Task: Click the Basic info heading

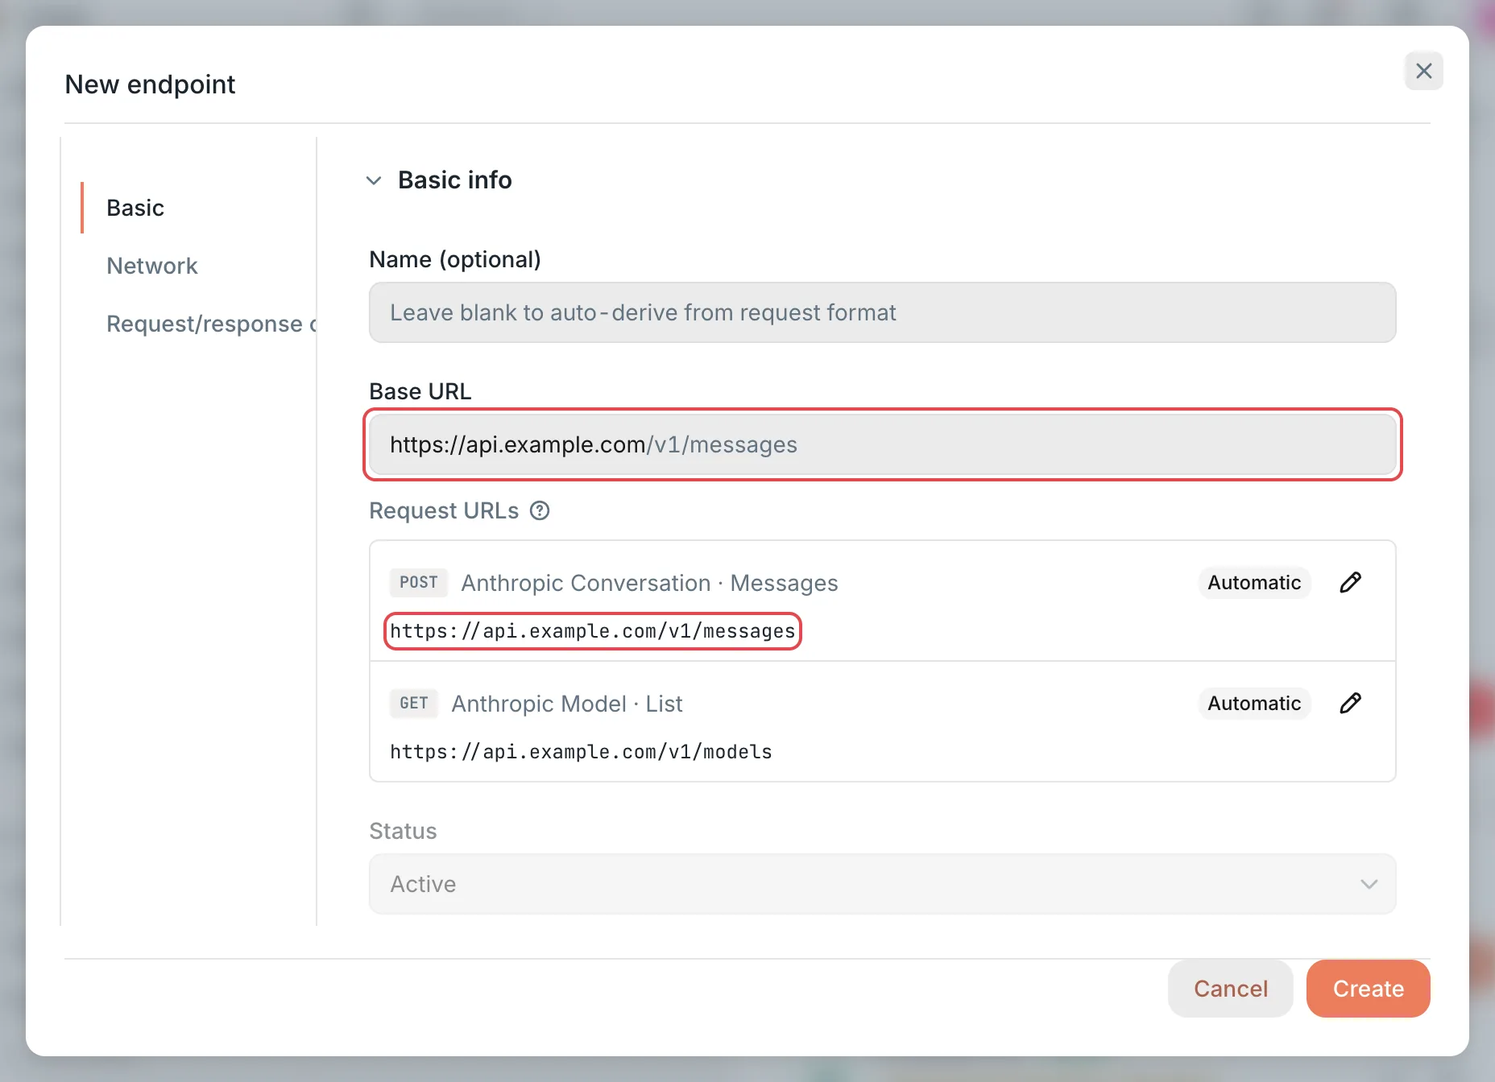Action: pyautogui.click(x=455, y=180)
